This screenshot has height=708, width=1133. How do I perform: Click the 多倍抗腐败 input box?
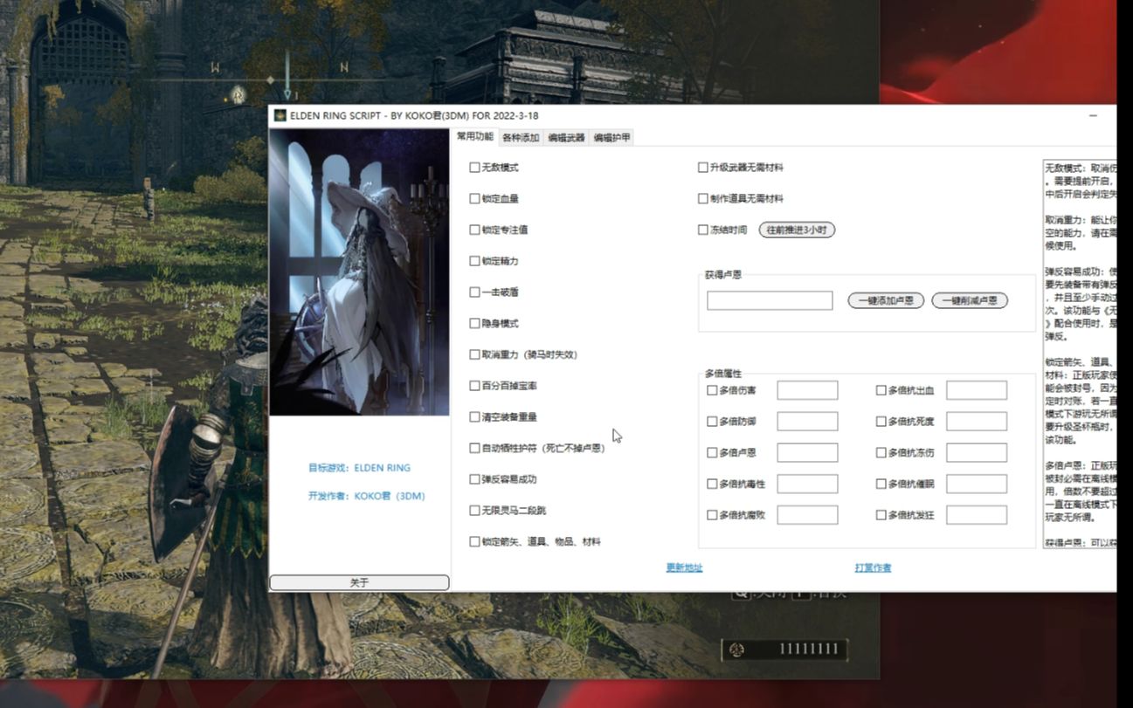click(807, 515)
